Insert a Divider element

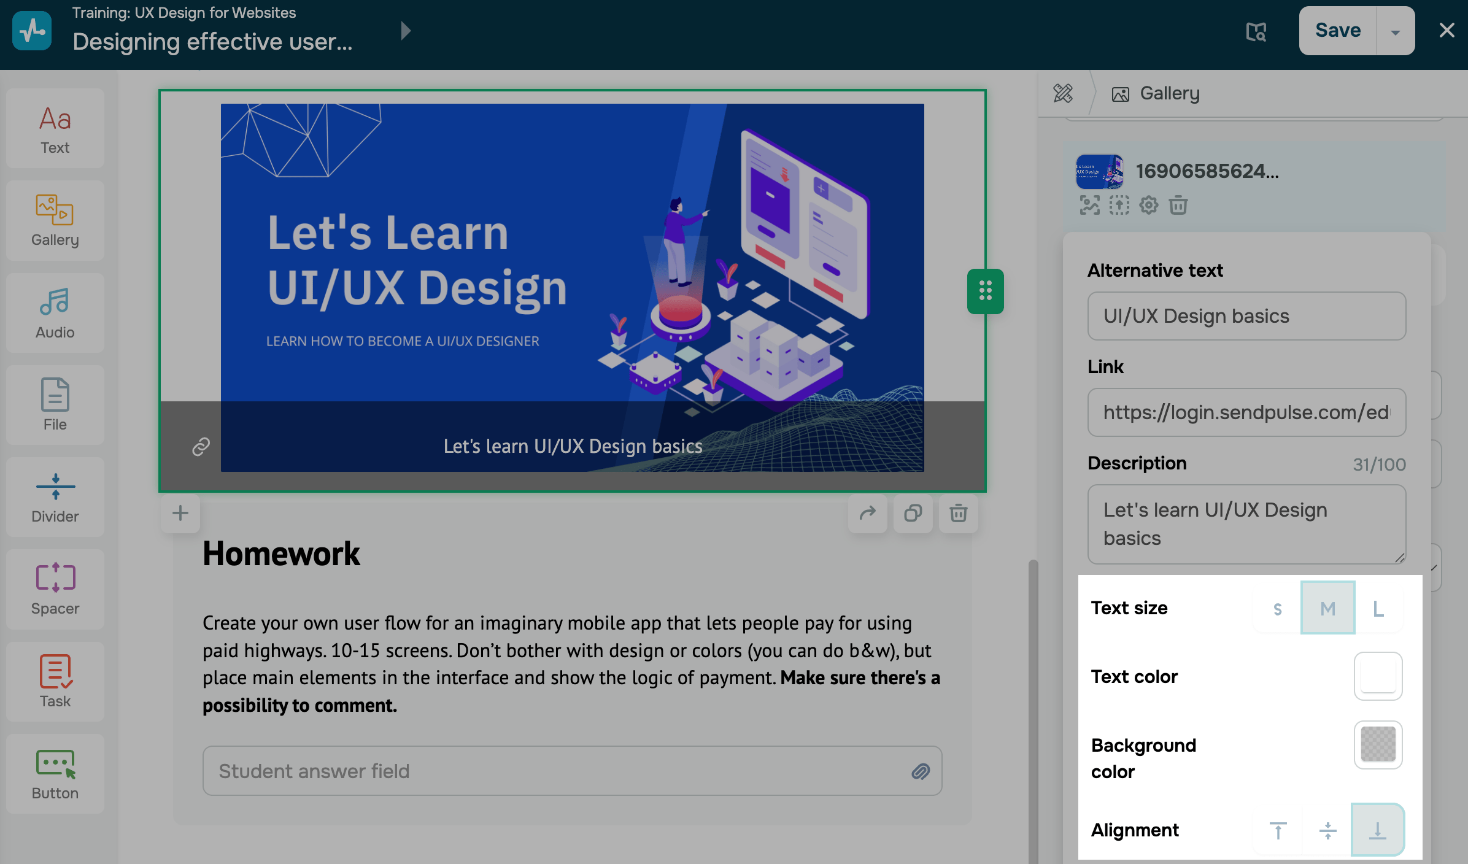[55, 497]
